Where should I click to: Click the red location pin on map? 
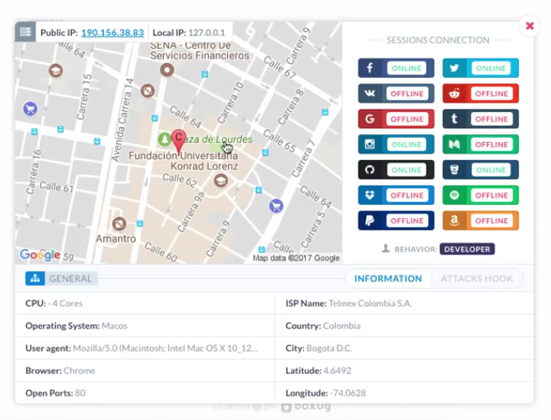click(179, 139)
